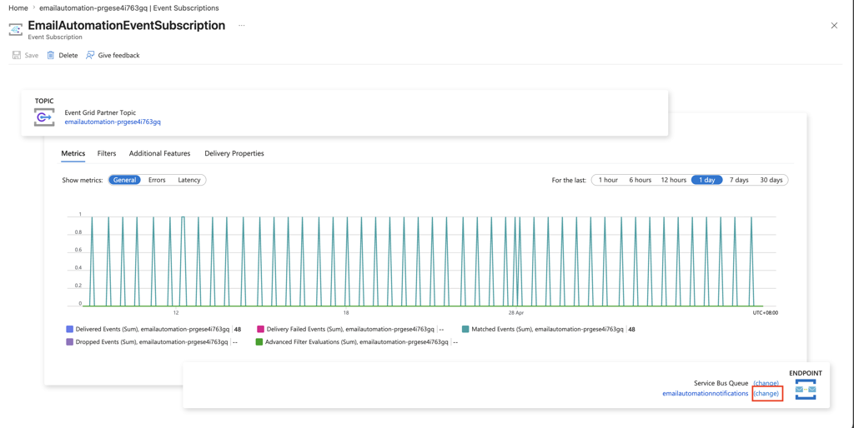Image resolution: width=854 pixels, height=428 pixels.
Task: Go to Home breadcrumb
Action: point(18,8)
